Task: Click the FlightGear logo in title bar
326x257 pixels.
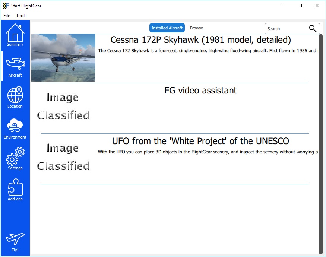Action: [6, 6]
